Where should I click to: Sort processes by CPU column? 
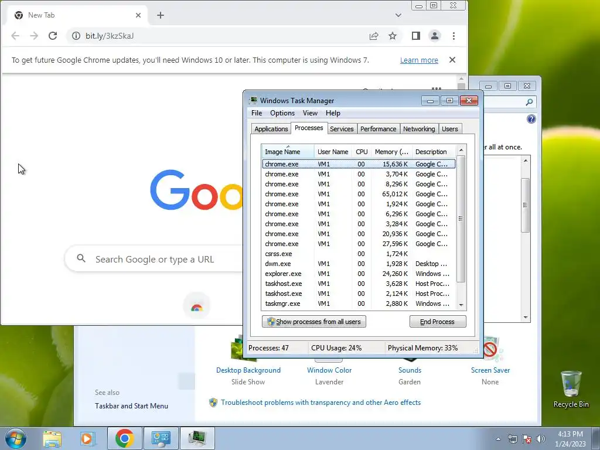click(361, 152)
